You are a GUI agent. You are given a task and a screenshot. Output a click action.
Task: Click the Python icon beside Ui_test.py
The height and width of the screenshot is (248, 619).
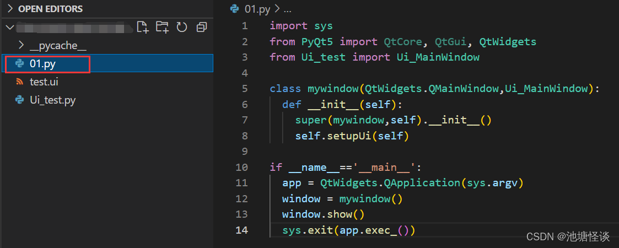point(19,100)
